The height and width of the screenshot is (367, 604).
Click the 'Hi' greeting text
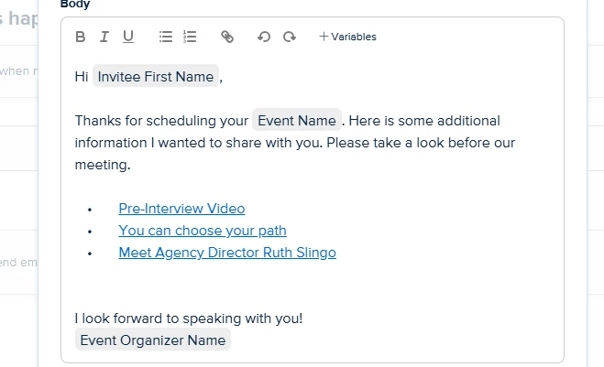pyautogui.click(x=82, y=77)
